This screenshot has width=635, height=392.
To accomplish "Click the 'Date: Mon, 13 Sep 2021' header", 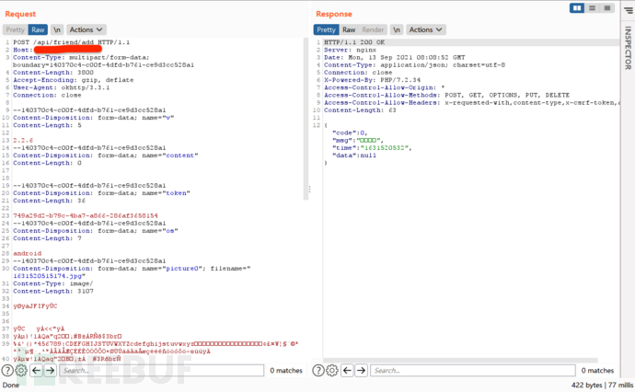I will [x=395, y=57].
